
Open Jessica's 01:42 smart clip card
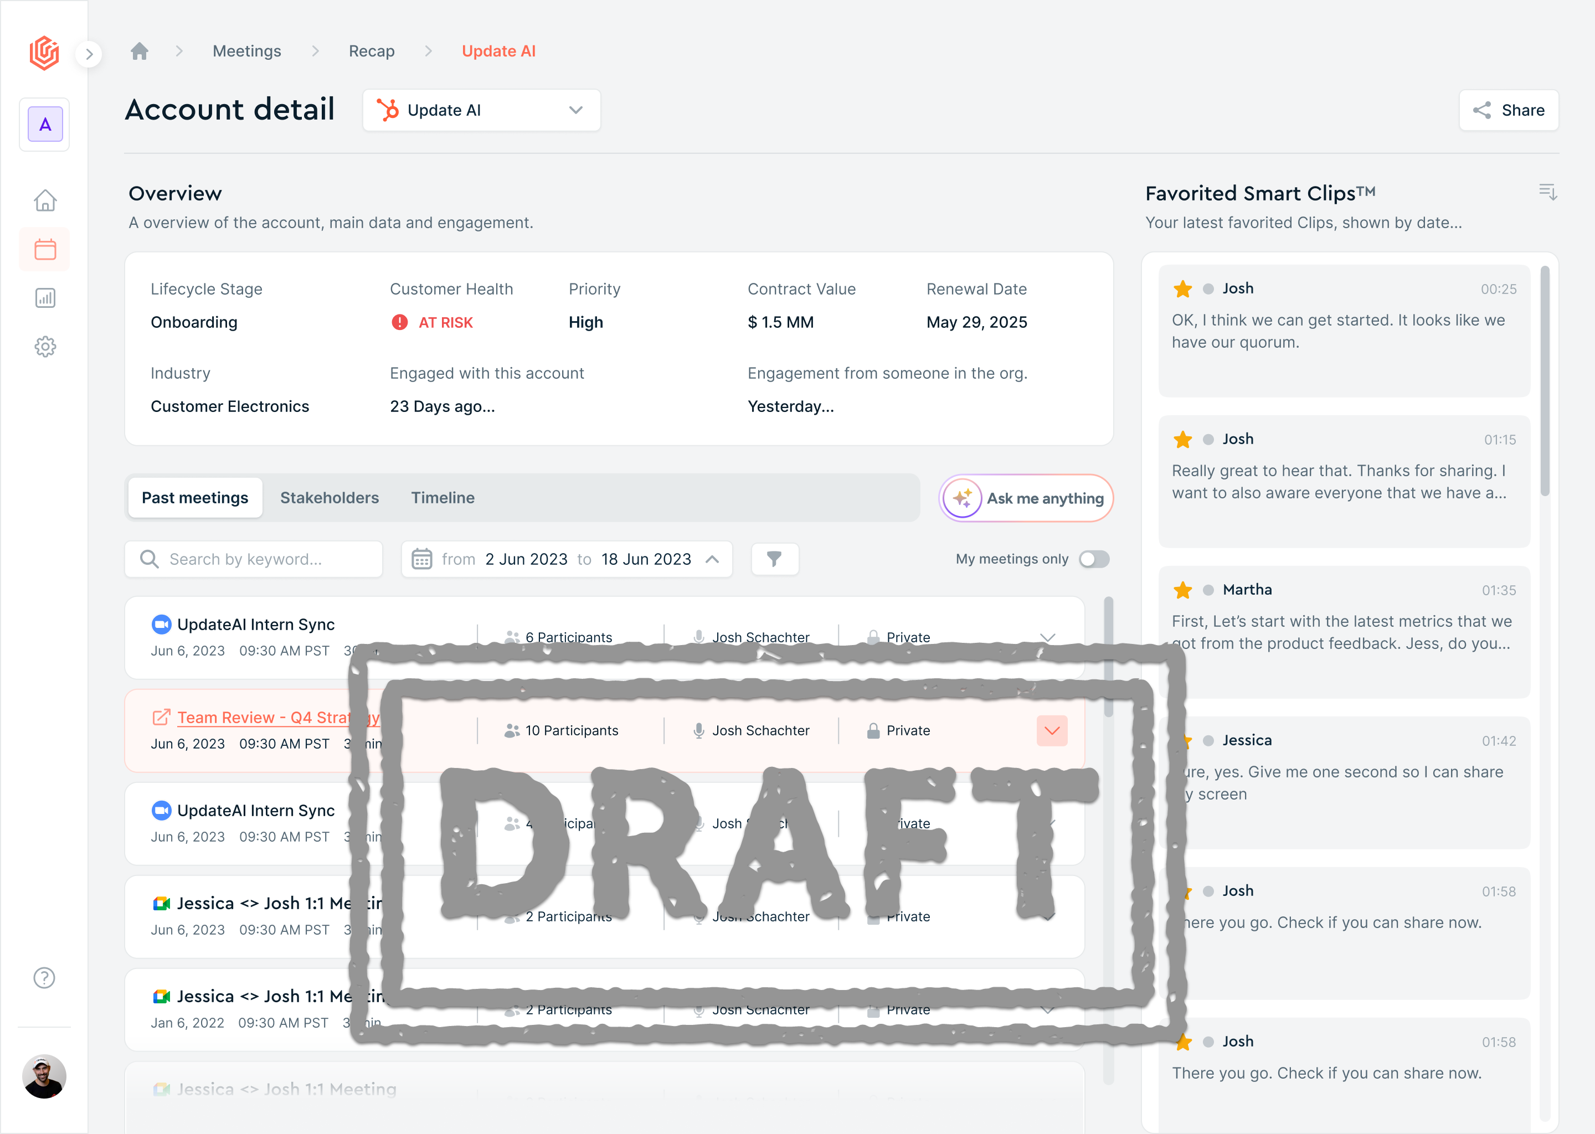tap(1344, 783)
